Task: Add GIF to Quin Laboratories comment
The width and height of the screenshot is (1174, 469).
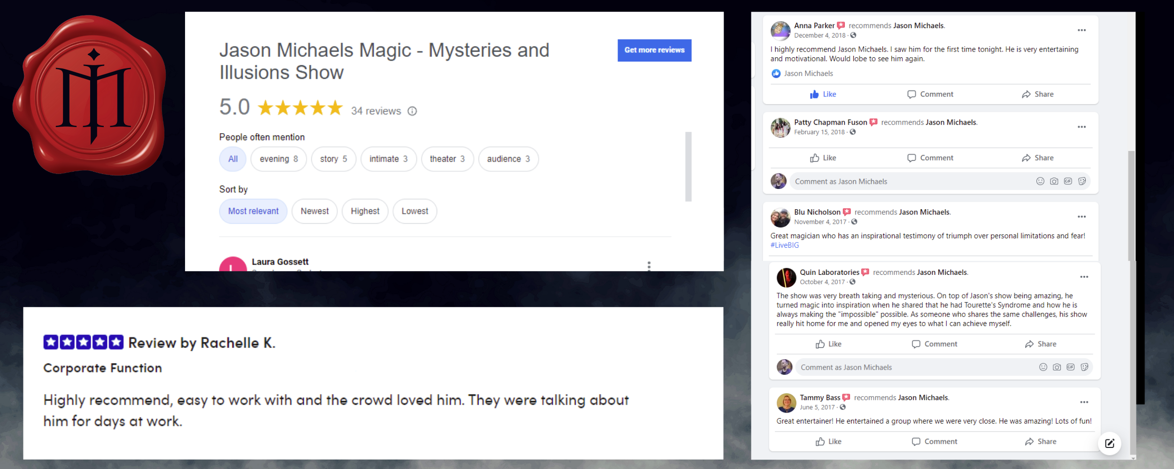Action: pos(1070,367)
